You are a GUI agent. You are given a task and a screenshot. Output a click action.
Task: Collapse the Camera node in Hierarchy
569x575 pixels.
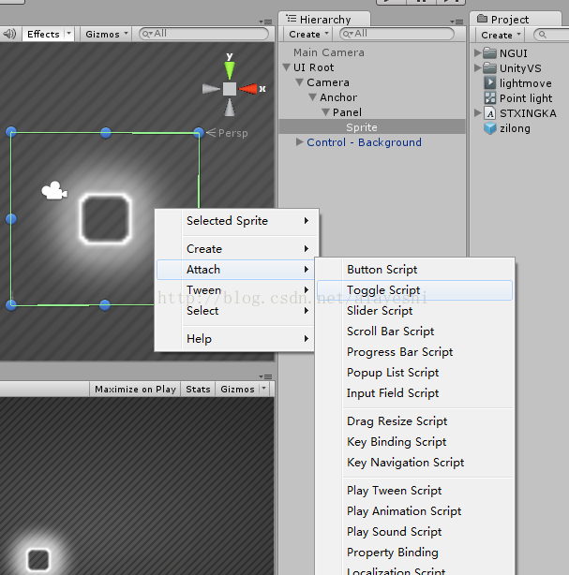300,82
